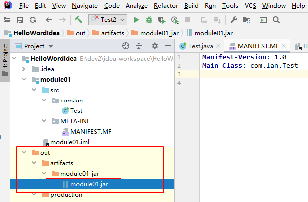
Task: Click the Collapse All icon in Project panel
Action: click(139, 46)
